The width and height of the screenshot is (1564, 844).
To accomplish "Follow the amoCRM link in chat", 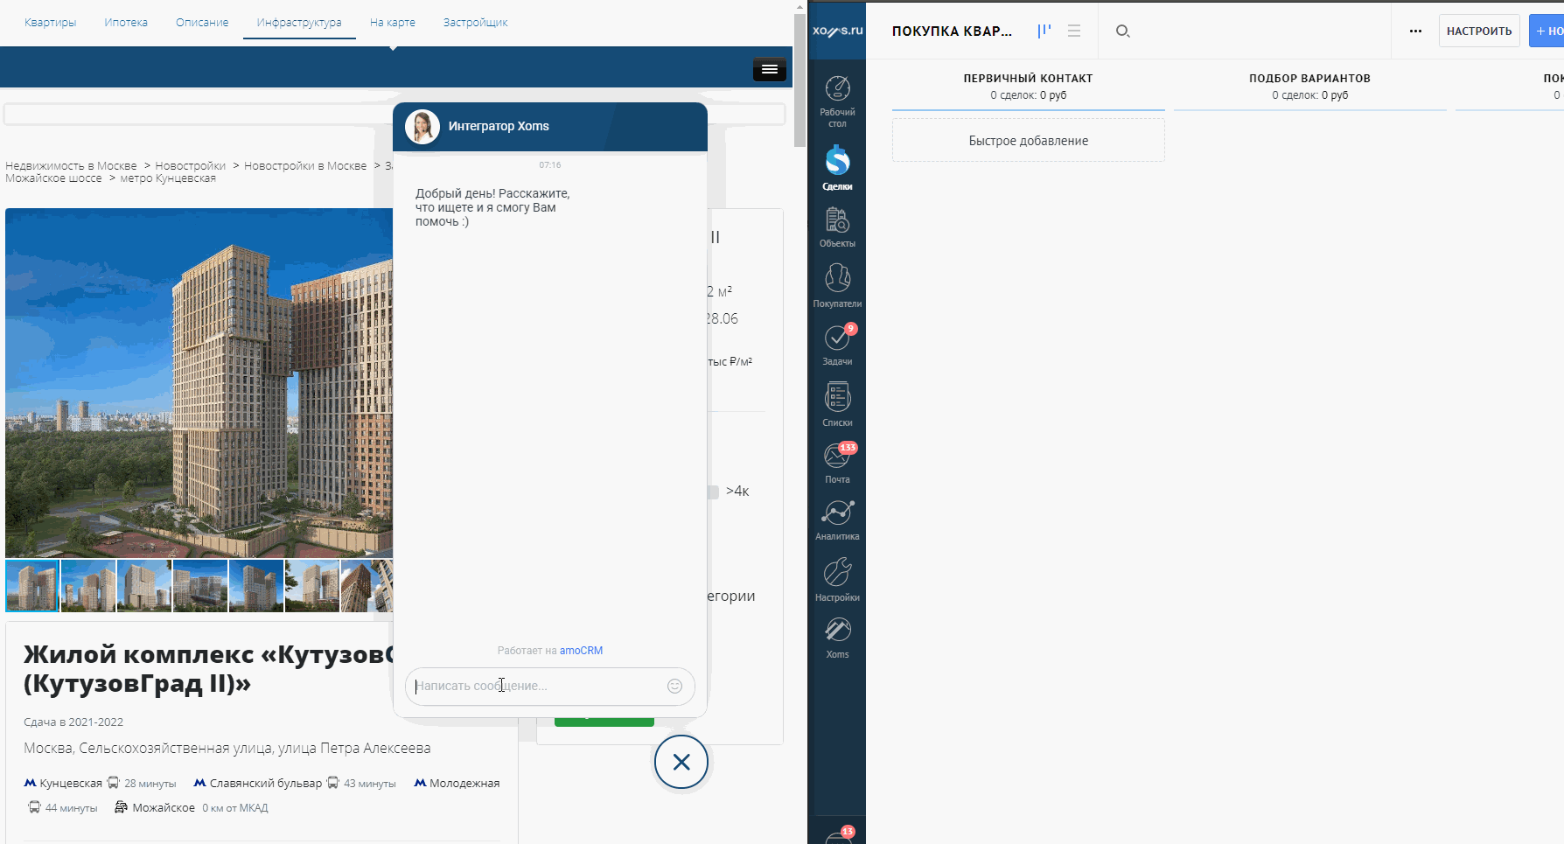I will (x=581, y=651).
